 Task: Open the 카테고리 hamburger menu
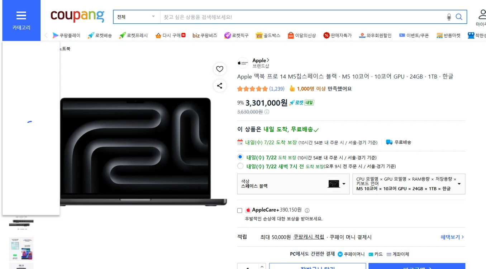tap(21, 20)
